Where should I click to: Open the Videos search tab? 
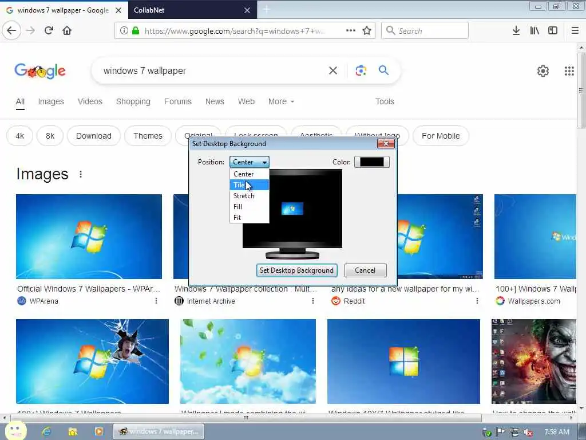point(90,101)
